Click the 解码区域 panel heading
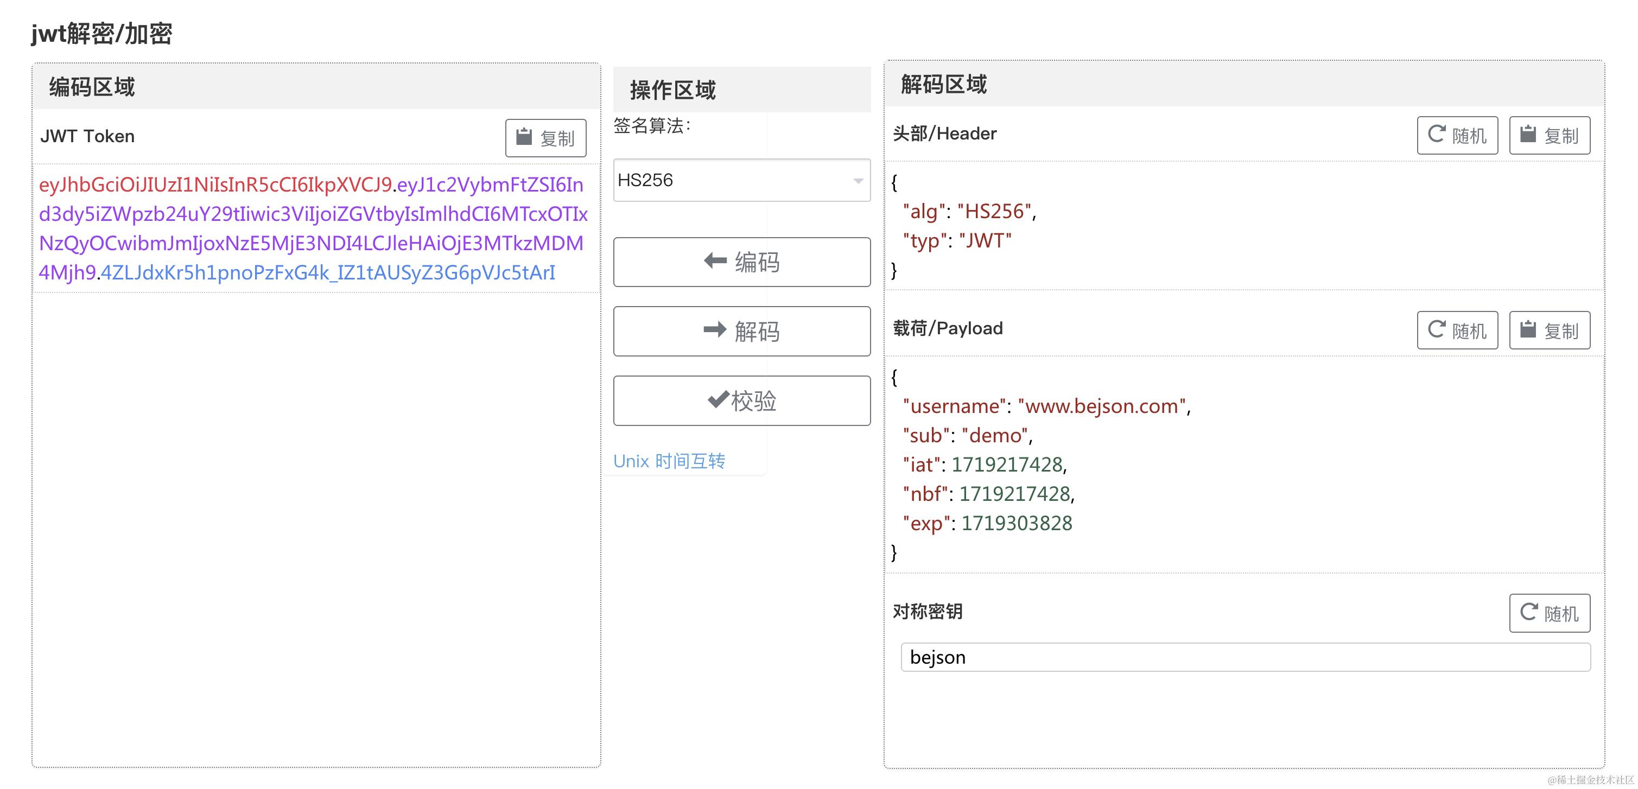This screenshot has height=789, width=1638. (x=944, y=85)
